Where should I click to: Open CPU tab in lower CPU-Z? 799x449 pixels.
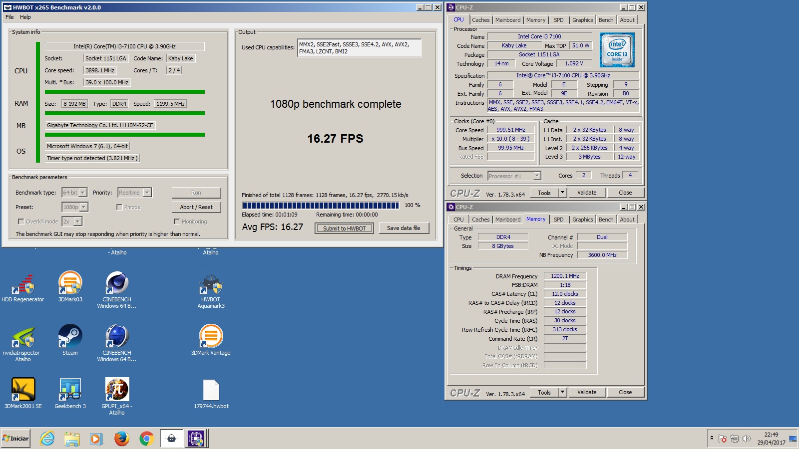point(458,220)
